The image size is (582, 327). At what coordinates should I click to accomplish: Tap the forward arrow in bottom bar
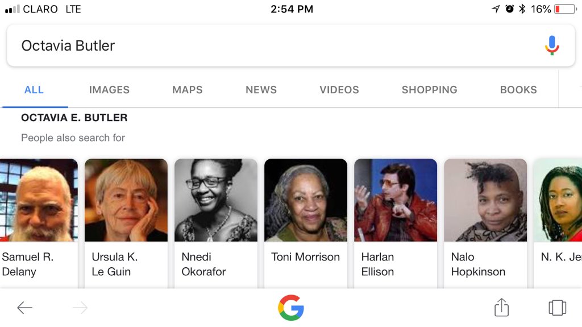tap(80, 308)
